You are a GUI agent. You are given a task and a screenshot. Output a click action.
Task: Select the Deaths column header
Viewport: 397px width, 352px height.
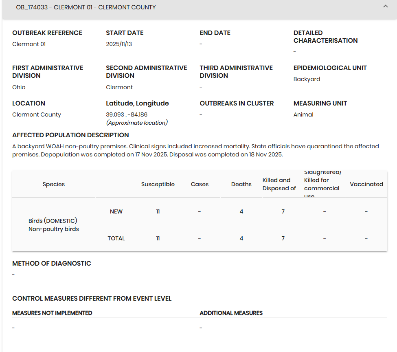[x=241, y=184]
